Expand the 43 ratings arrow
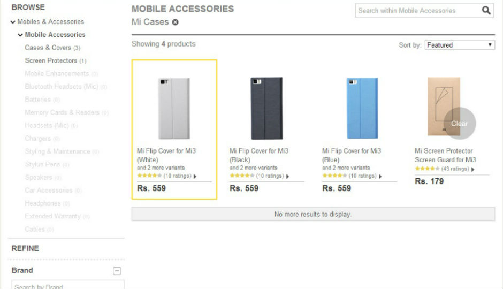 coord(473,169)
